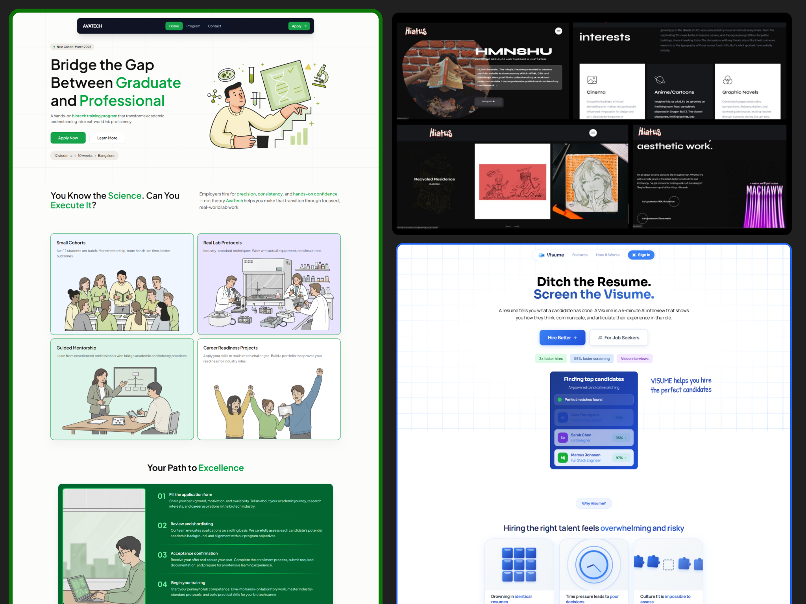Click the overlapping circles icon on Graphic Novels
The width and height of the screenshot is (806, 604).
coord(727,80)
